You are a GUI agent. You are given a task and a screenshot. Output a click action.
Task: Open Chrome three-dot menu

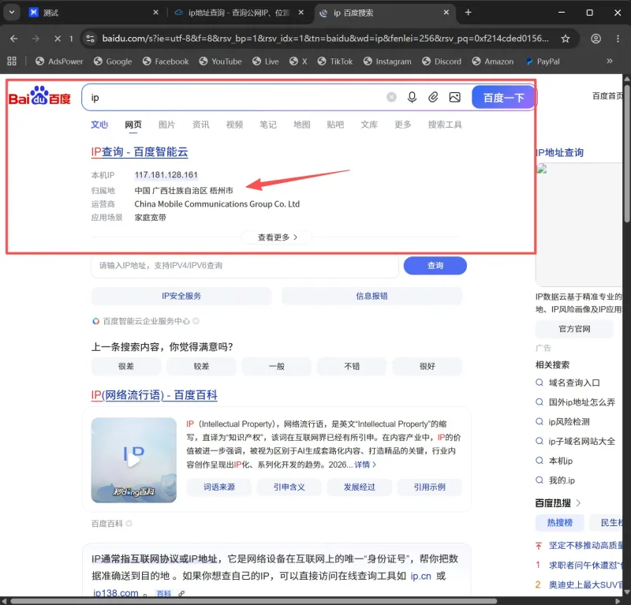click(x=618, y=39)
